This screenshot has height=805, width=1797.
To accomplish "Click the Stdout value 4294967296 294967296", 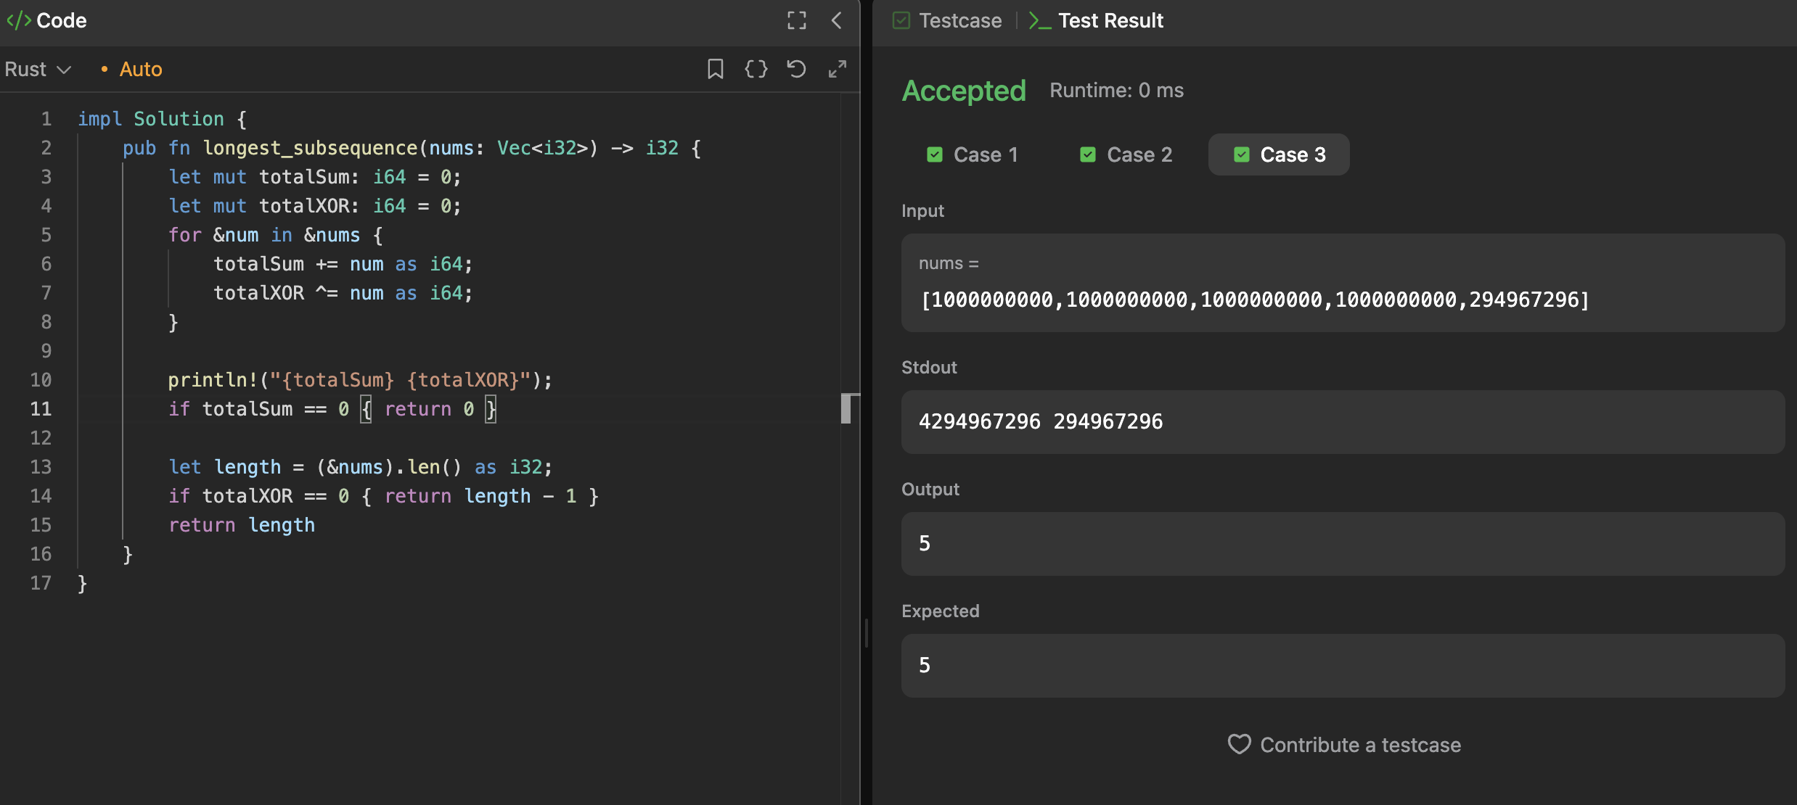I will [x=1041, y=421].
